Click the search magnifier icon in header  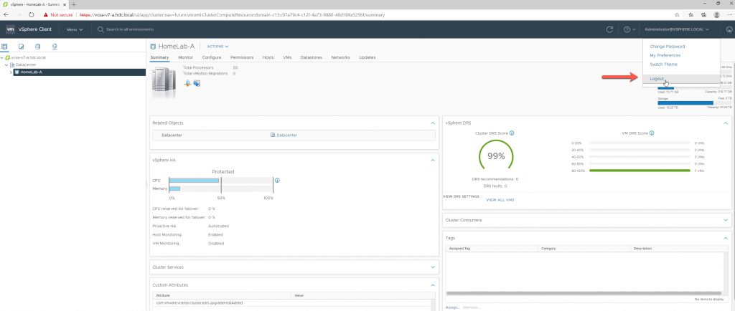[100, 29]
